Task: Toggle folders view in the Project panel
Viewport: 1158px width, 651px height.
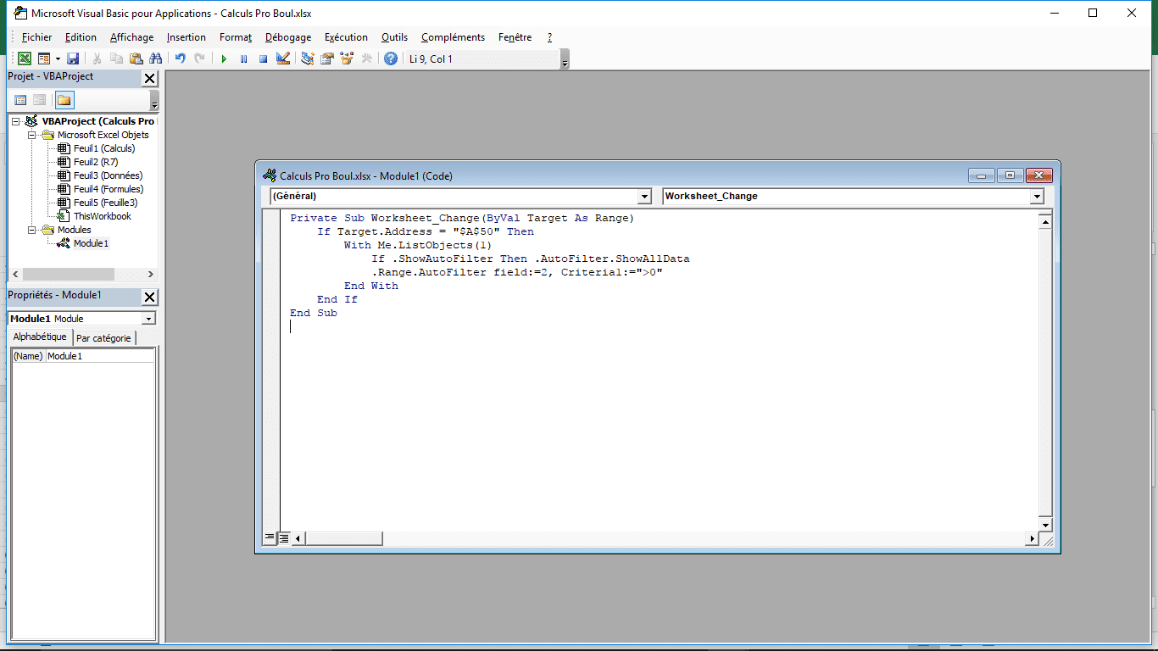Action: coord(64,100)
